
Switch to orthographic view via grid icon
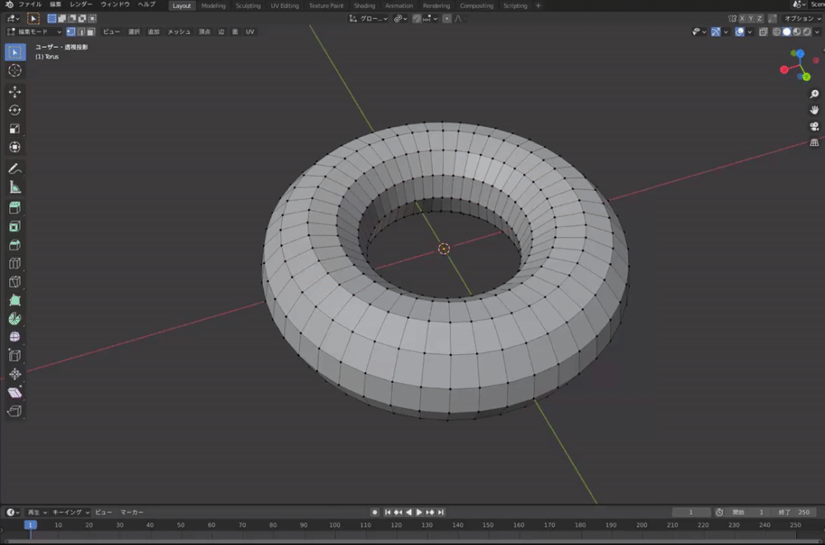click(814, 142)
